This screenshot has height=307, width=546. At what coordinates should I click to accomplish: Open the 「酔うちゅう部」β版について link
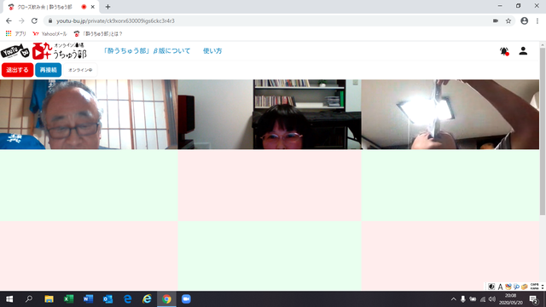(147, 51)
